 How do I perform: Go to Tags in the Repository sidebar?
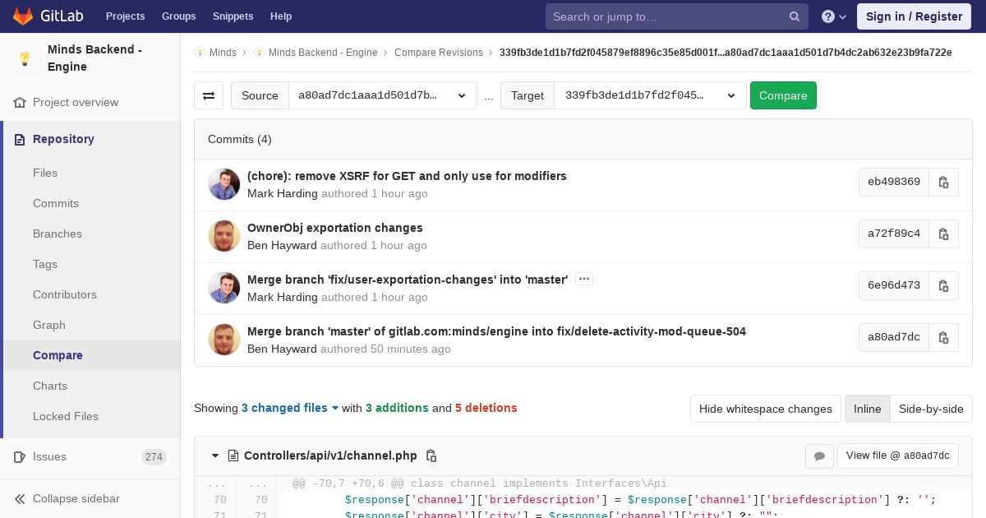point(45,264)
